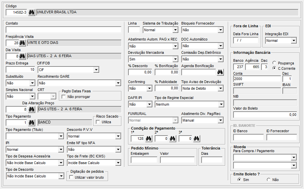The width and height of the screenshot is (304, 189).
Task: Click the Data Fora Linha date field
Action: pyautogui.click(x=245, y=41)
